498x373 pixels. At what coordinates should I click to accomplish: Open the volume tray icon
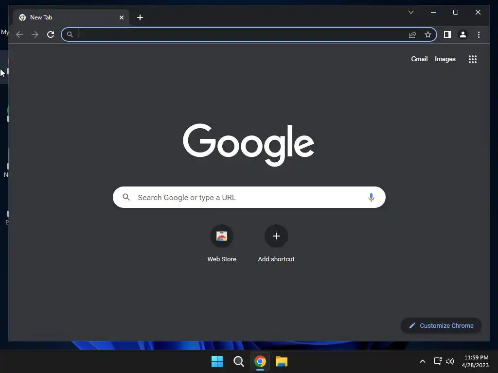[x=450, y=361]
